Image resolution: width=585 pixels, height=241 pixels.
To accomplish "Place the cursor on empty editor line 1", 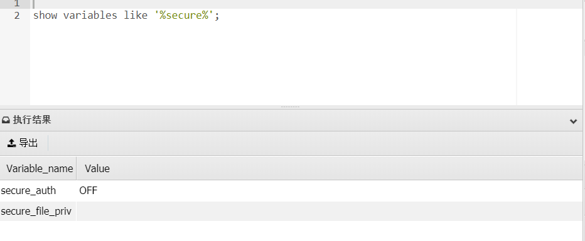I will click(274, 4).
